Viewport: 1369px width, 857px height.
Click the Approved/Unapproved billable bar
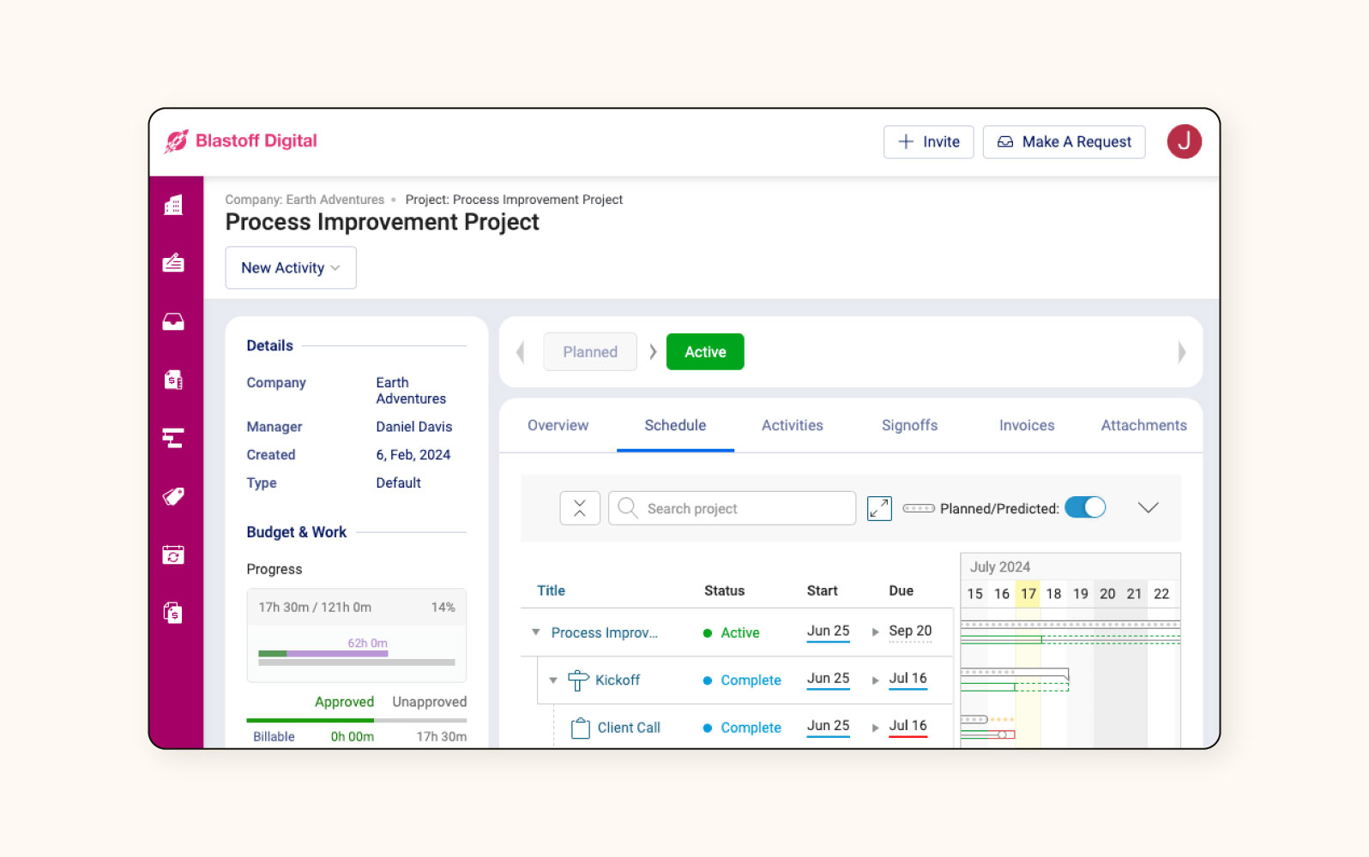tap(357, 720)
